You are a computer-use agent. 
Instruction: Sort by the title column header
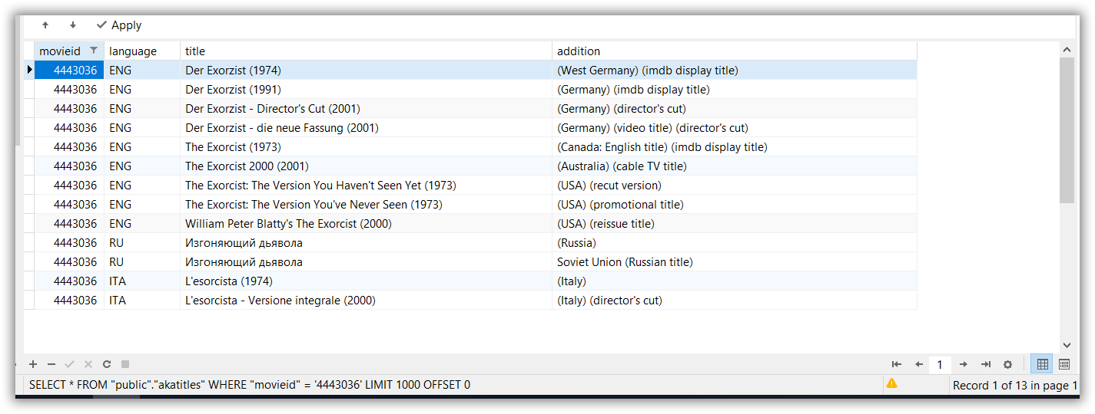[366, 51]
